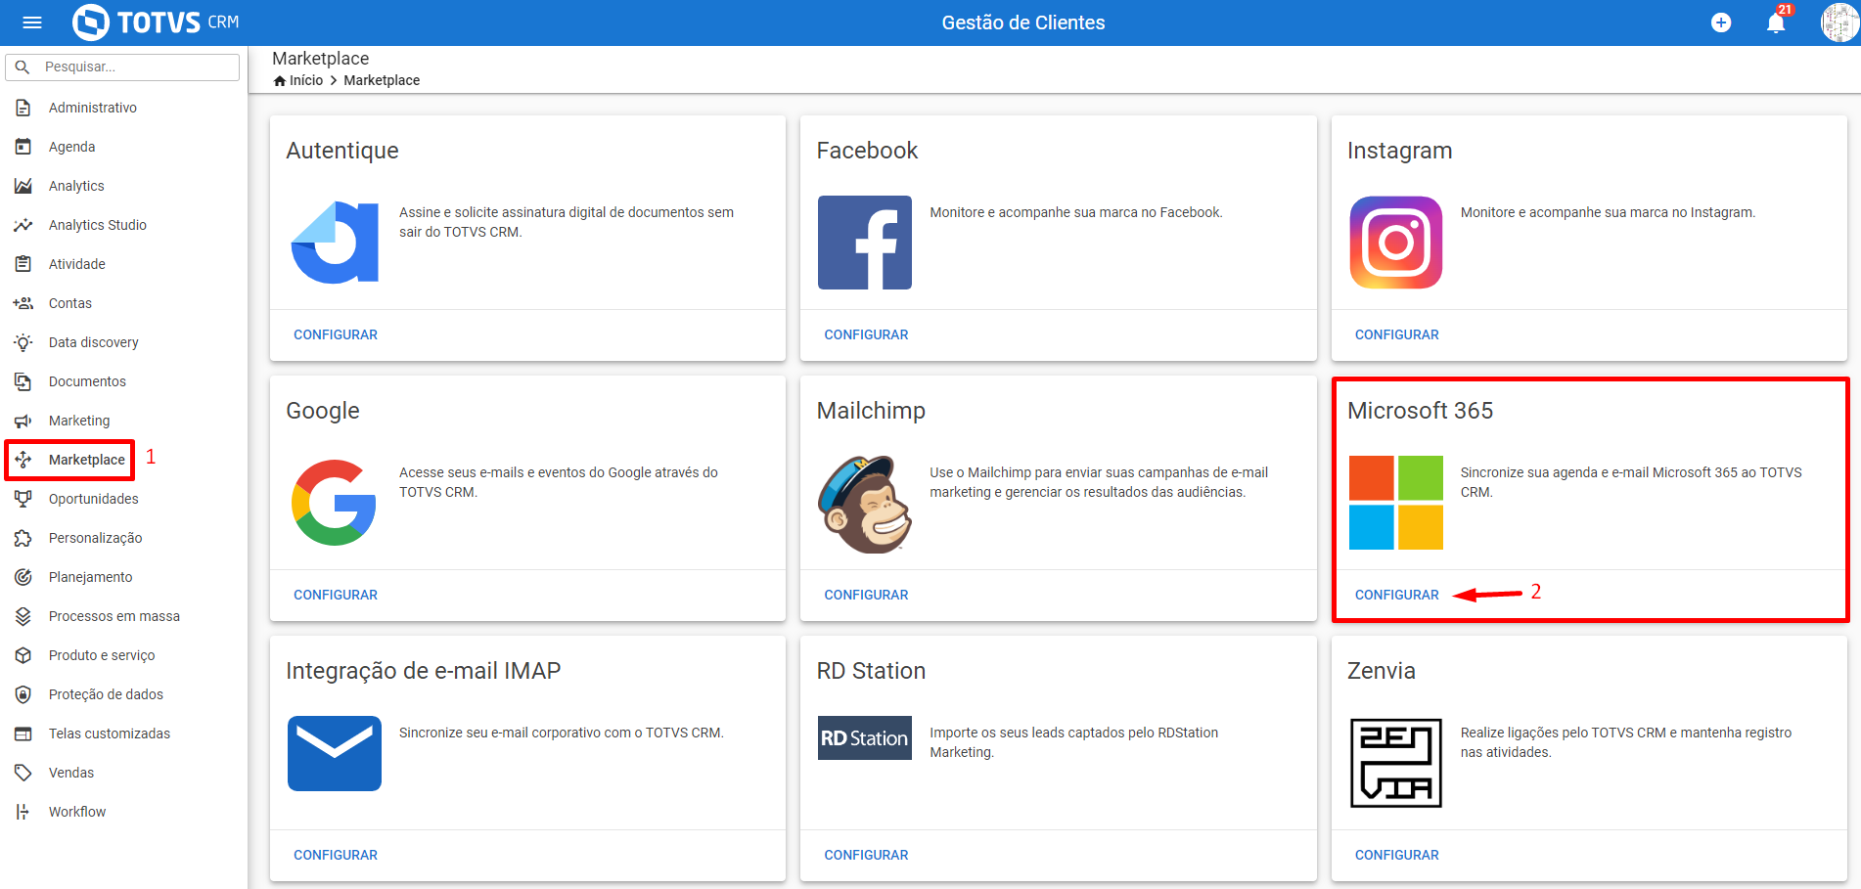Click the search magnifier icon
This screenshot has width=1861, height=889.
tap(23, 67)
